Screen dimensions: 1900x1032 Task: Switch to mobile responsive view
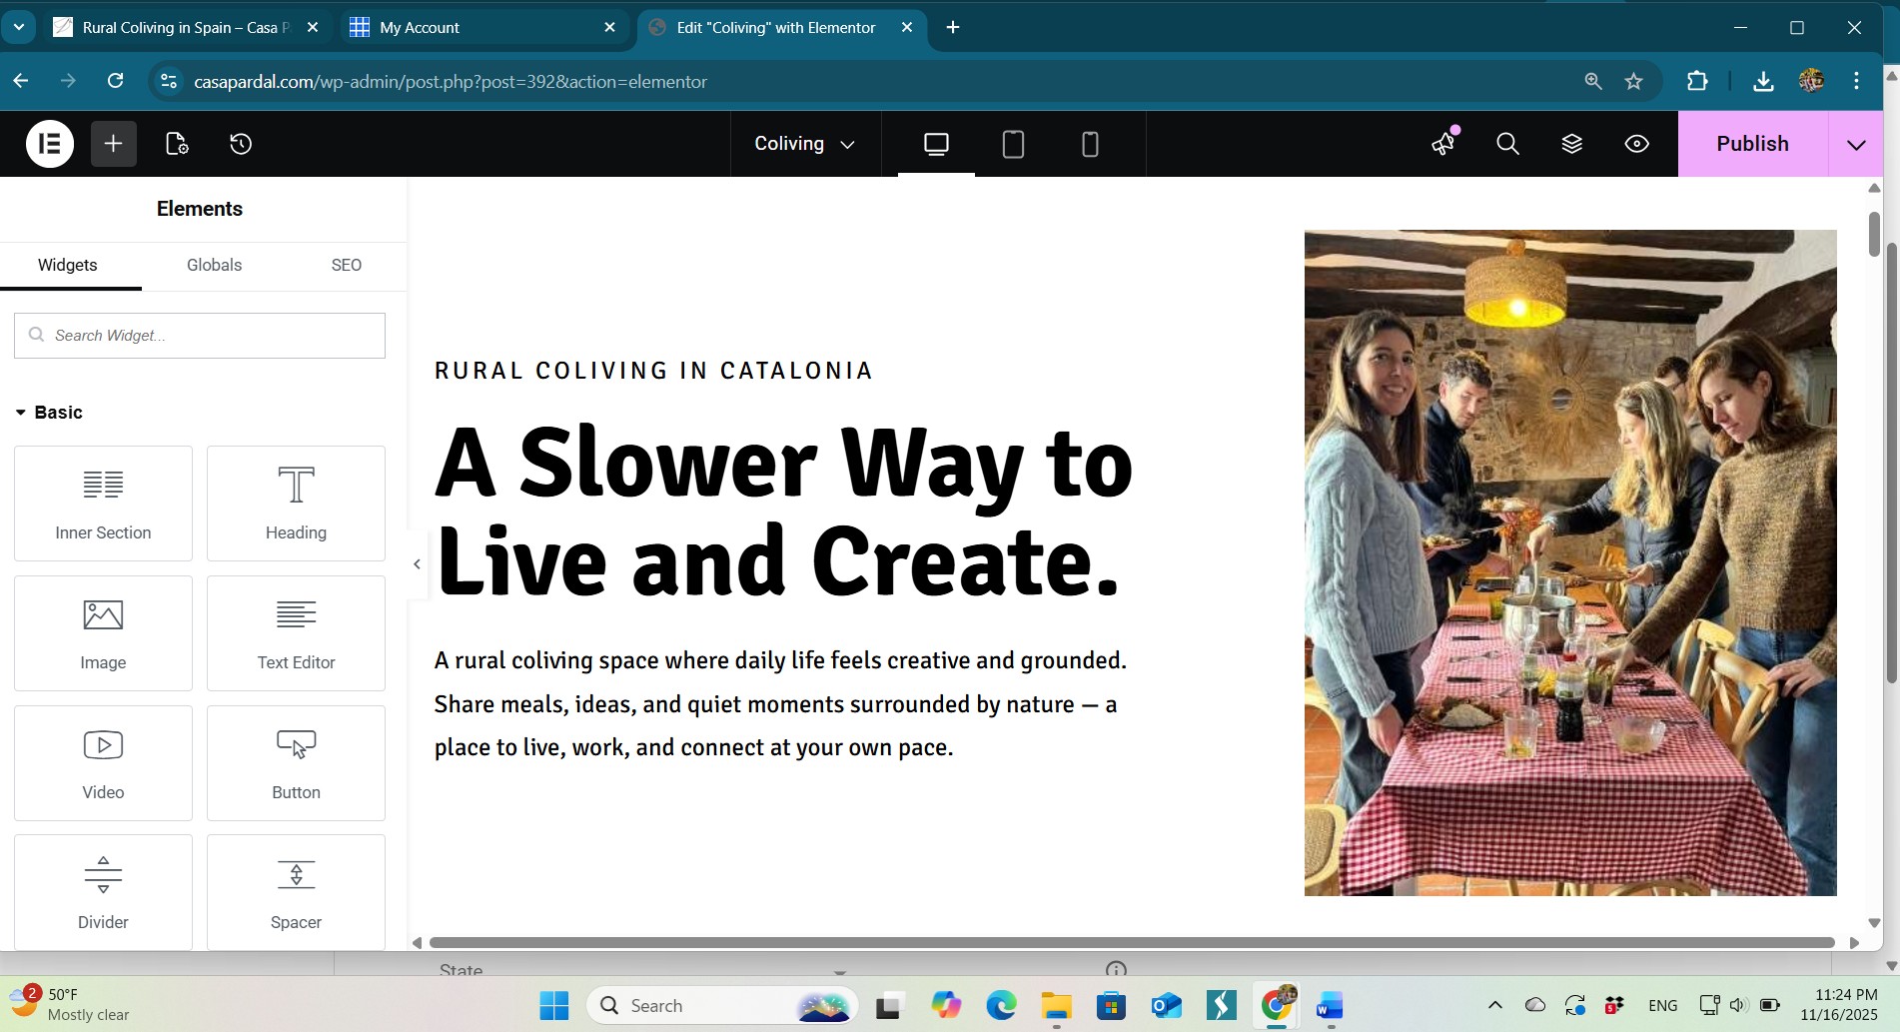pyautogui.click(x=1090, y=144)
